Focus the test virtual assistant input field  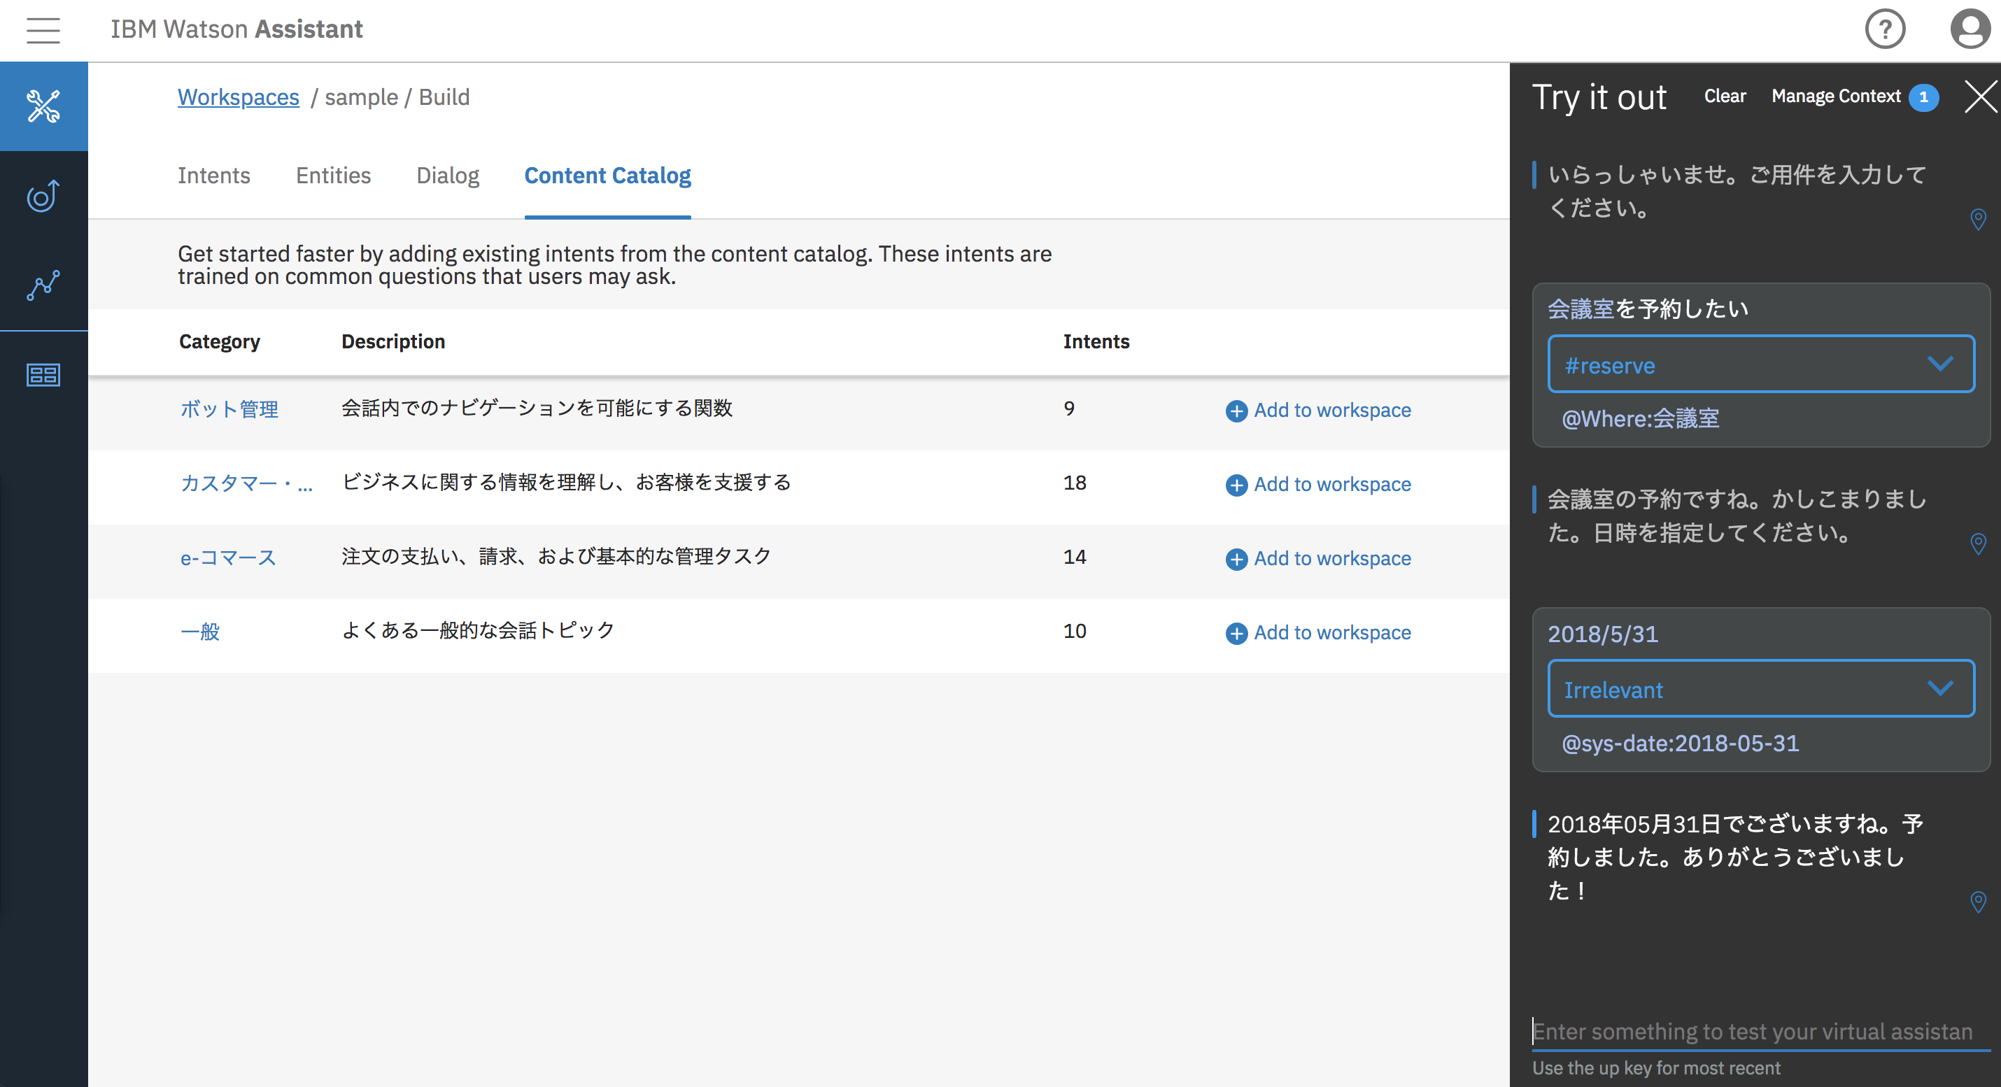(1761, 1031)
